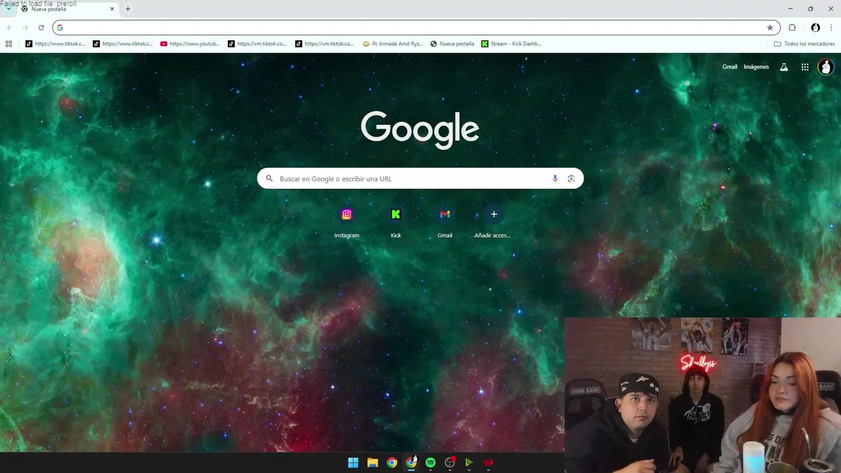This screenshot has height=473, width=841.
Task: Open the Google account avatar on the page
Action: (x=826, y=67)
